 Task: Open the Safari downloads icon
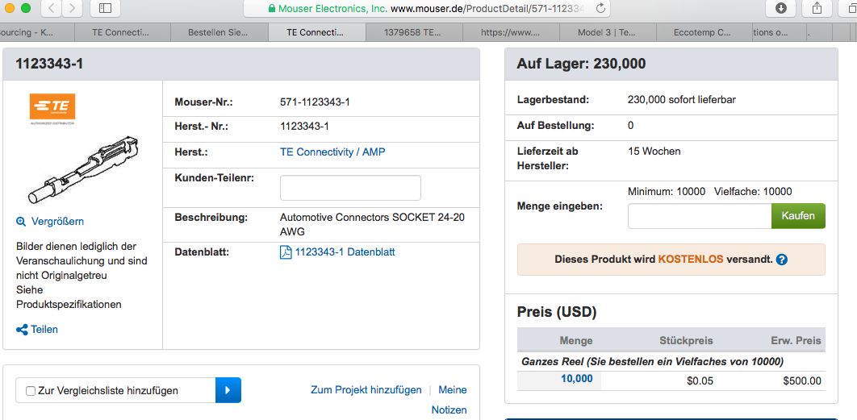click(x=780, y=8)
